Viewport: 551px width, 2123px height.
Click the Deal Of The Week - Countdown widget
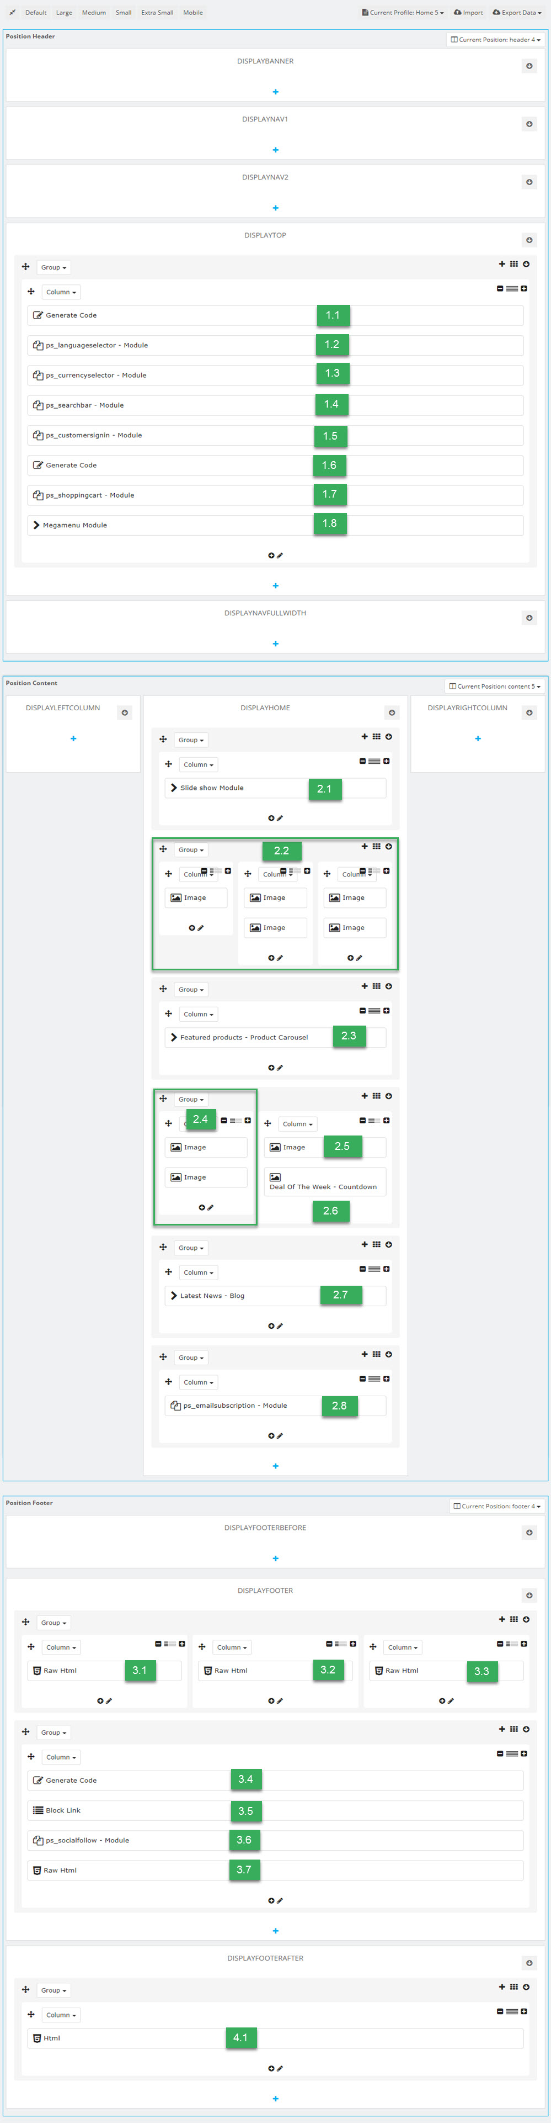[x=323, y=1187]
